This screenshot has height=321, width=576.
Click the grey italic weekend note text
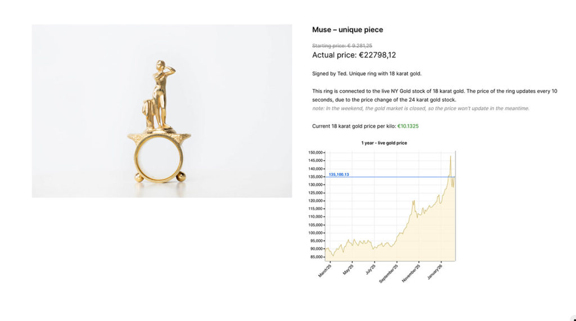(420, 108)
